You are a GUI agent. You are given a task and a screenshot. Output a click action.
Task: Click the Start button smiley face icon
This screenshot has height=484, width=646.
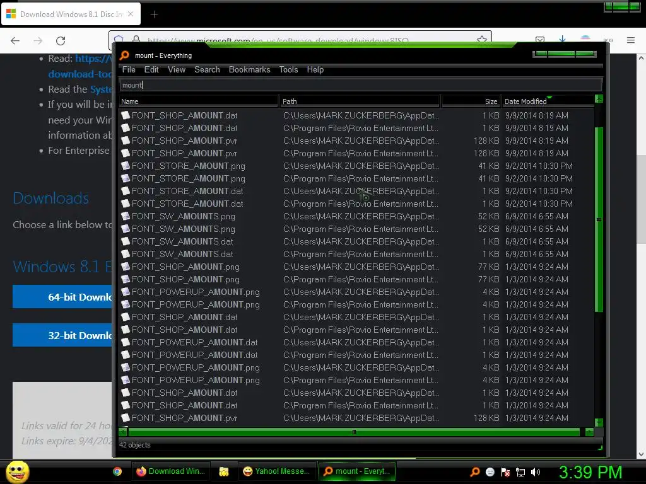18,471
